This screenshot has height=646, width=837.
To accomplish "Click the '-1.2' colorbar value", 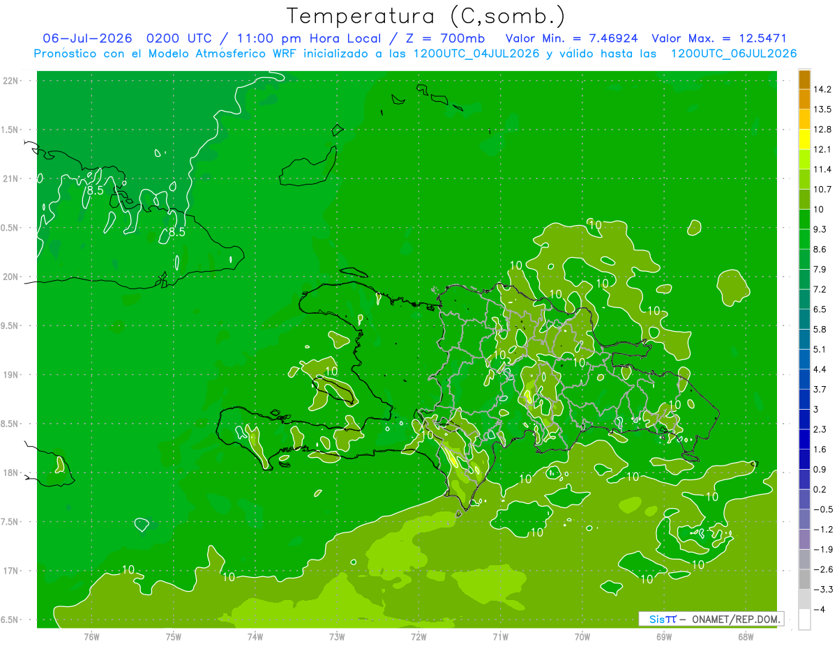I will (x=822, y=530).
